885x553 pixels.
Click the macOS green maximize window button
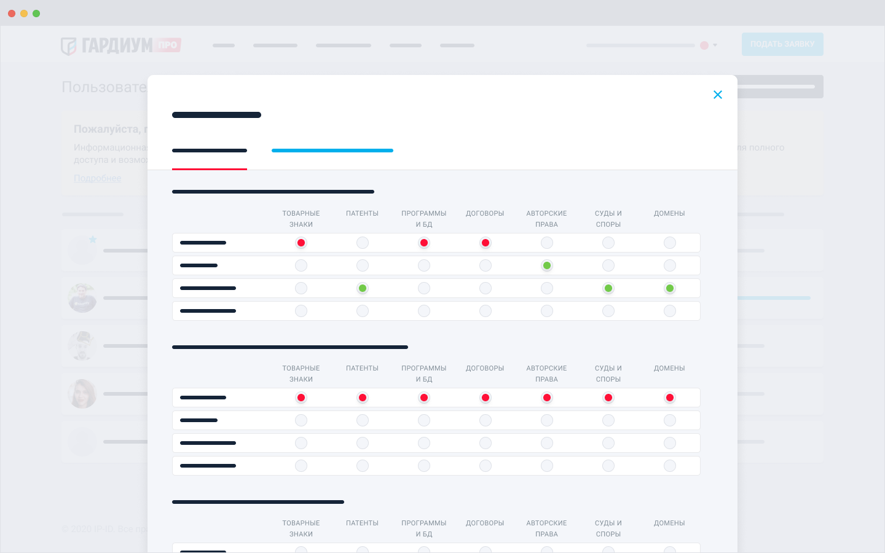point(36,14)
